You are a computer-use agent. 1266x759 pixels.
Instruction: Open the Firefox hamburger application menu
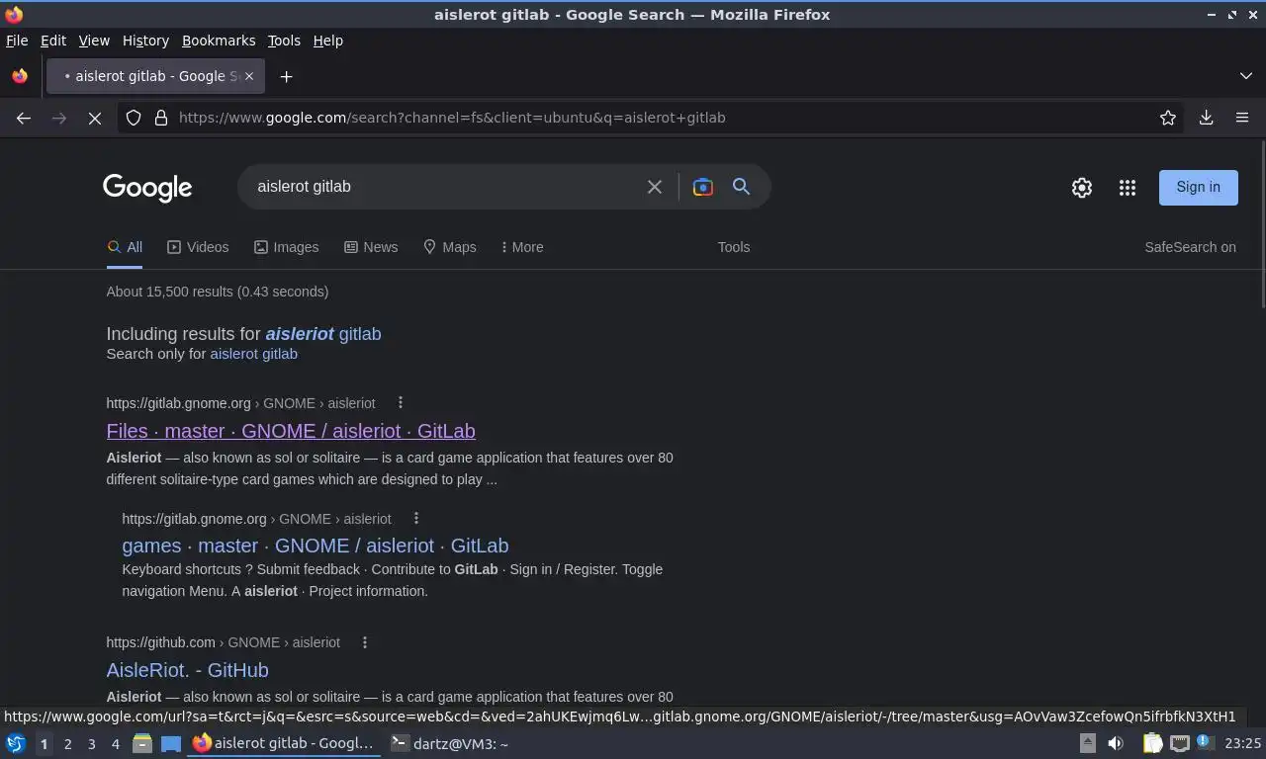coord(1242,118)
